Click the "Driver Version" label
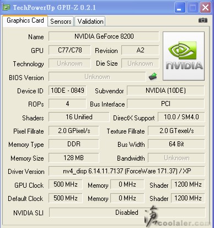The height and width of the screenshot is (228, 214). coord(26,172)
